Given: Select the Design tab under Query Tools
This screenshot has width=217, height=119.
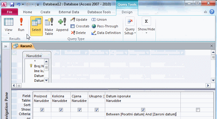Looking at the screenshot, I should [x=127, y=12].
